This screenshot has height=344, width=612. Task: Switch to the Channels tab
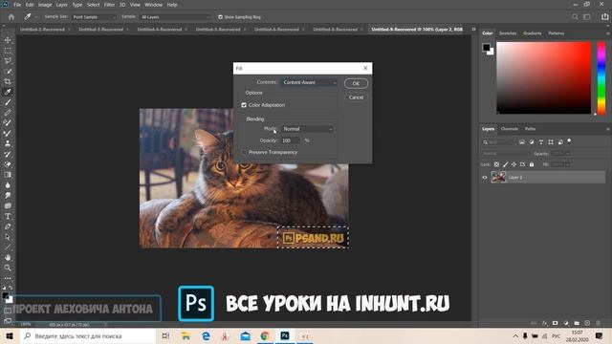pos(510,129)
